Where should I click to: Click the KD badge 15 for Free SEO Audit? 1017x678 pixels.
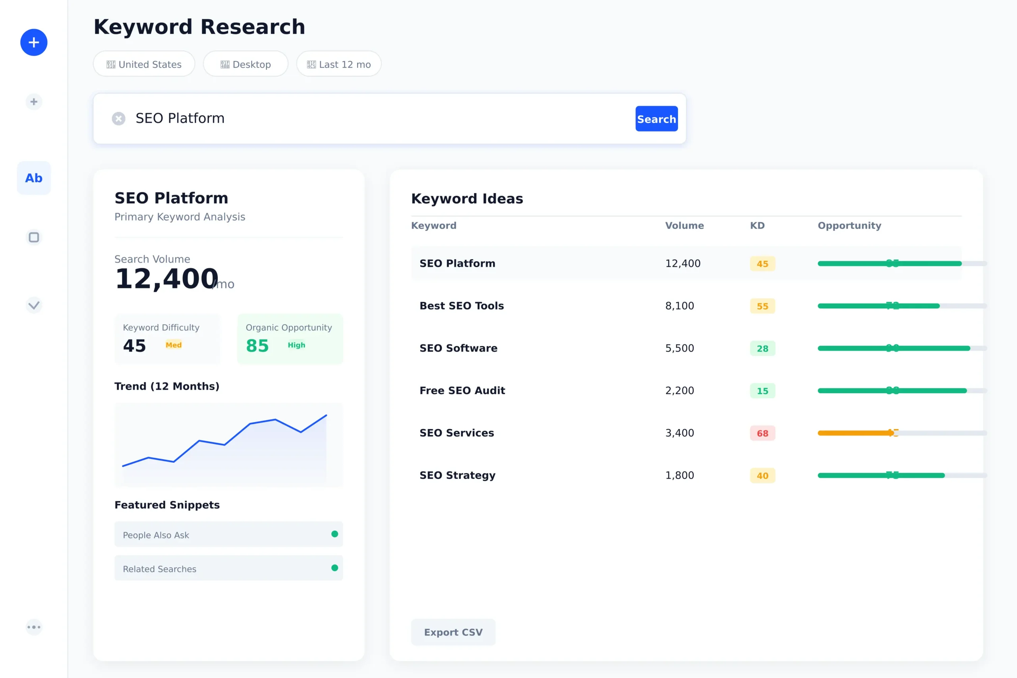click(x=762, y=390)
